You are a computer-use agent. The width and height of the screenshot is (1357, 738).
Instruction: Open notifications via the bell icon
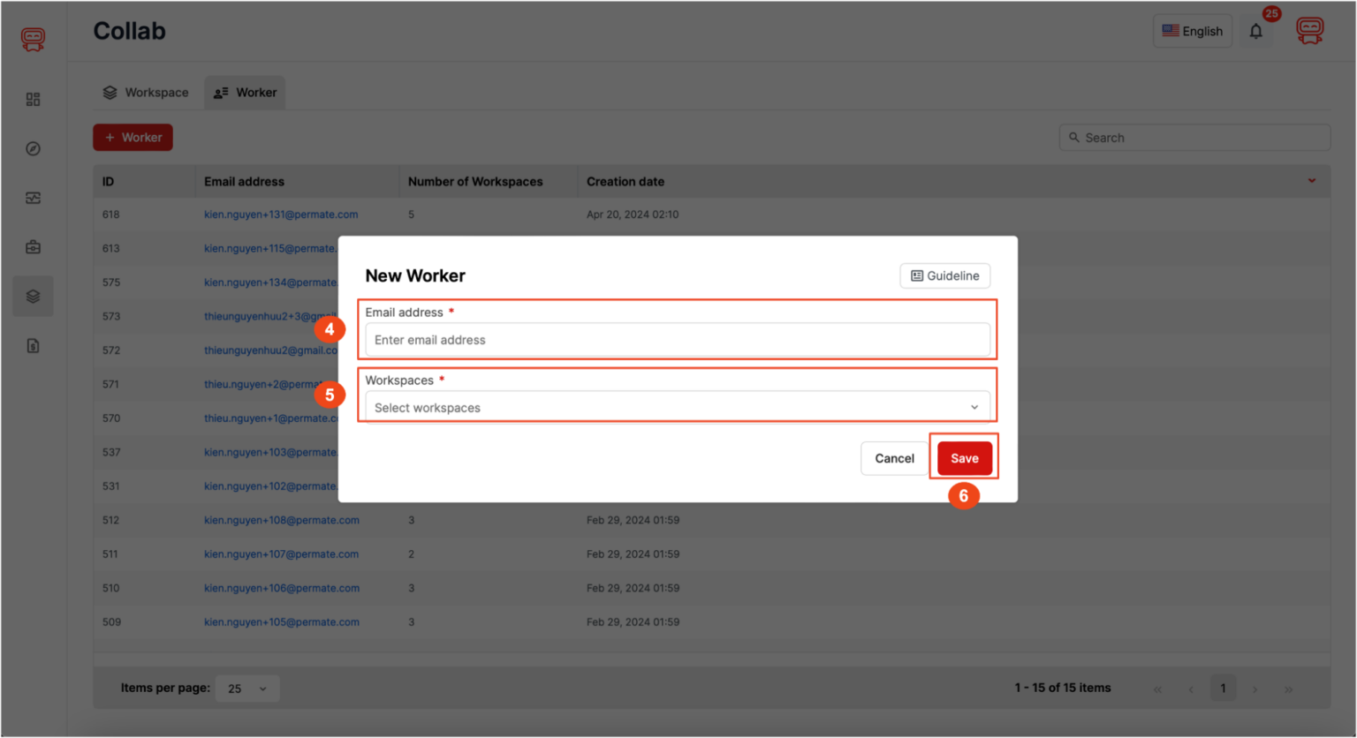click(1256, 31)
